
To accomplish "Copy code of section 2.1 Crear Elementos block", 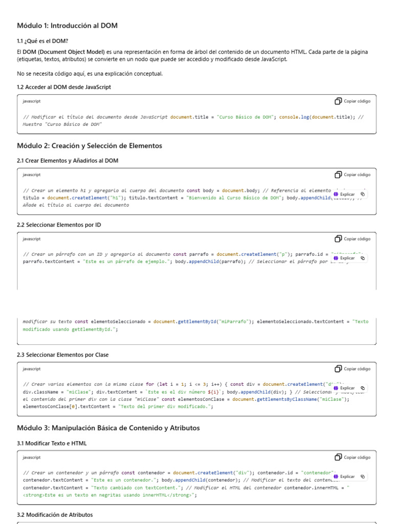I will click(x=353, y=175).
